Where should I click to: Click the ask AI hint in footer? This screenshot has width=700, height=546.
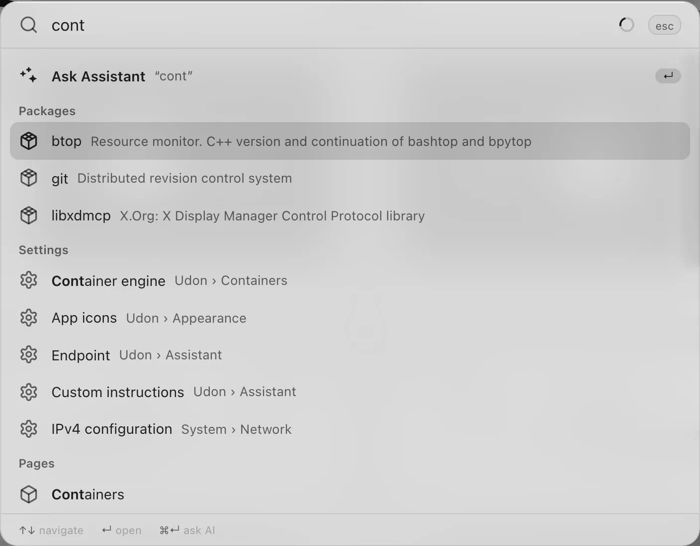pos(187,530)
